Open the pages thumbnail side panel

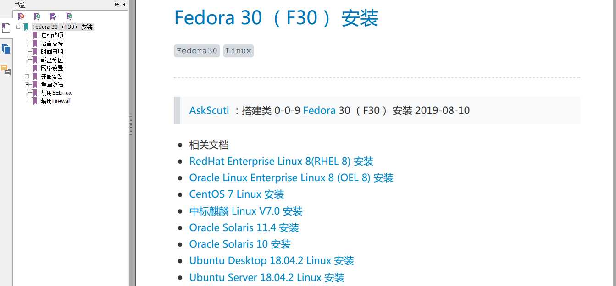pyautogui.click(x=6, y=49)
